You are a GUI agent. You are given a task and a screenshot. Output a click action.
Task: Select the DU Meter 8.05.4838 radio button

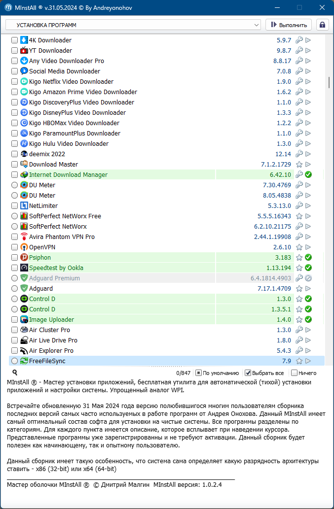[14, 196]
